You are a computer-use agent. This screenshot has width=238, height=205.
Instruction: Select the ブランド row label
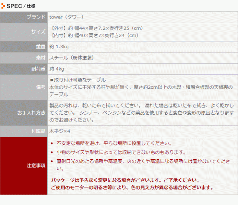coord(36,17)
